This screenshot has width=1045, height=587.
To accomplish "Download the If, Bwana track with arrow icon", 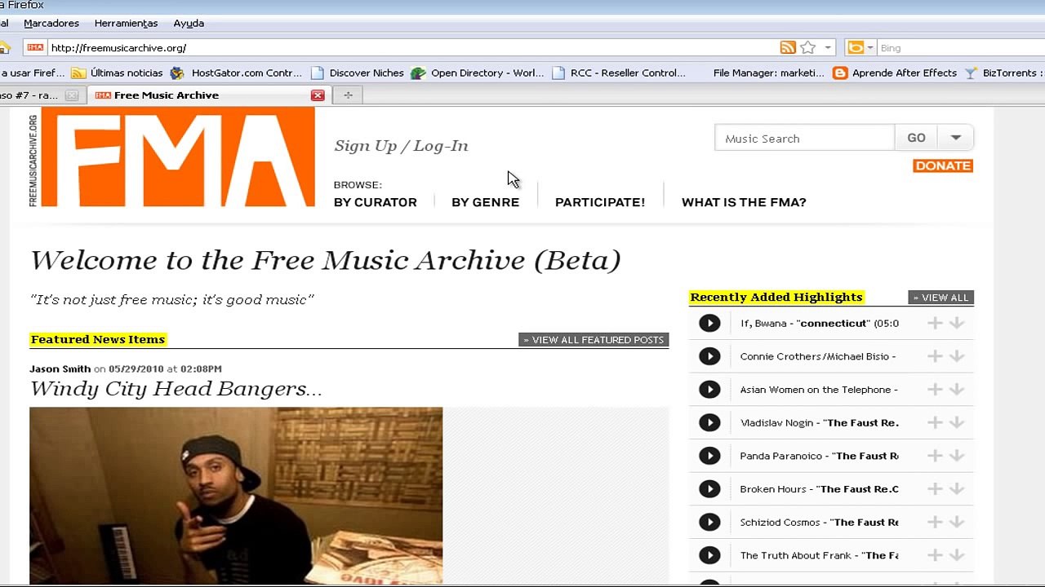I will [x=957, y=323].
